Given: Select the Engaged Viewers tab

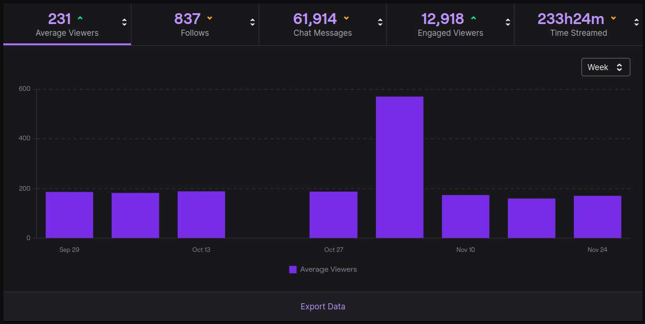Looking at the screenshot, I should click(x=450, y=24).
